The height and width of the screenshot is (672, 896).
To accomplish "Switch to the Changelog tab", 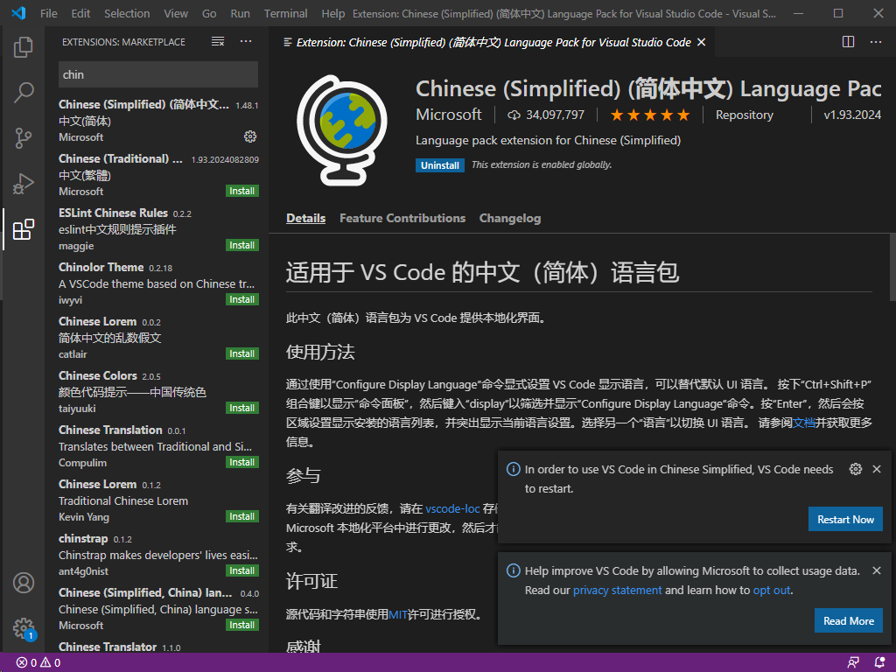I will [510, 218].
